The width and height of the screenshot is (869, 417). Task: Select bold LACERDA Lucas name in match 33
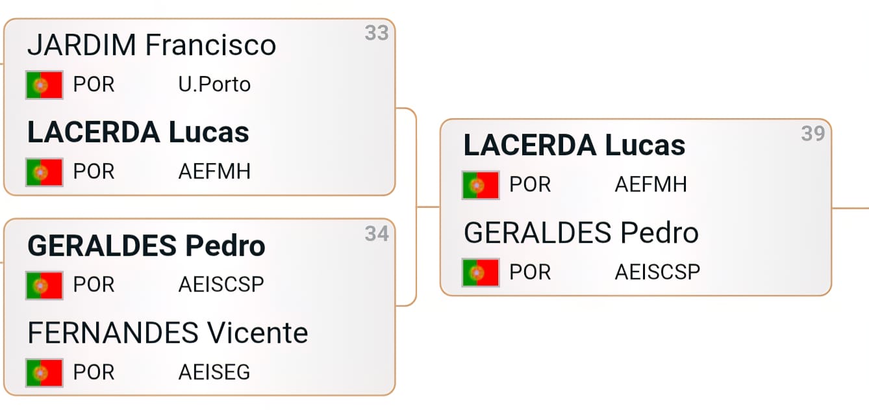[138, 133]
